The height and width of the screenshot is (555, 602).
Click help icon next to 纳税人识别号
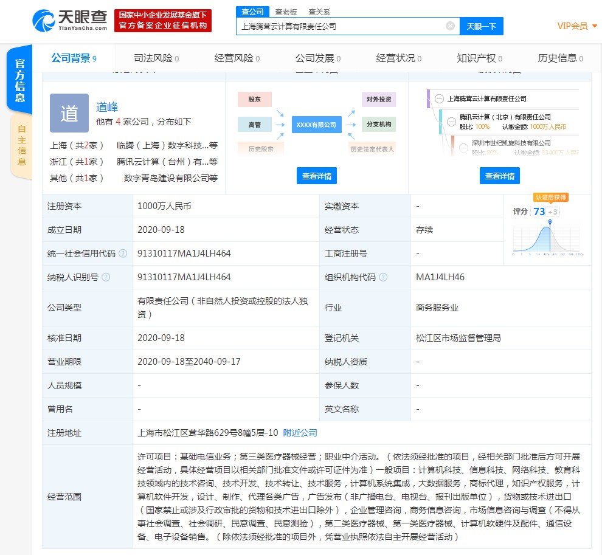click(106, 277)
